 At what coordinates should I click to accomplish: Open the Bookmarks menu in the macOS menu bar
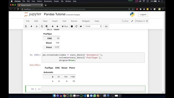[48, 1]
